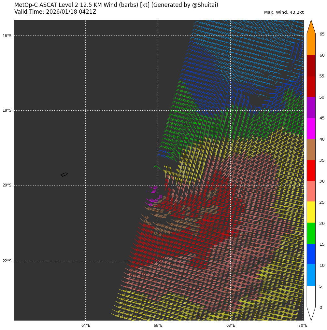Click the yellow 20-25 kt colorbar swatch

point(311,212)
